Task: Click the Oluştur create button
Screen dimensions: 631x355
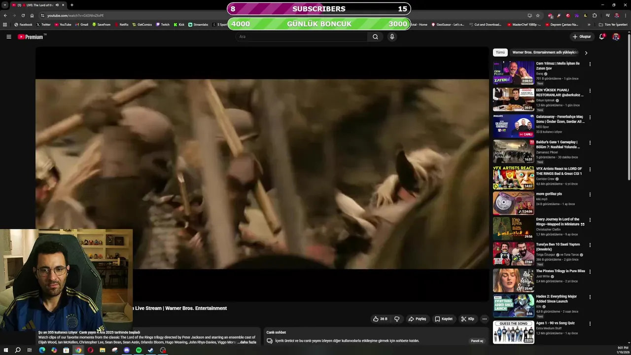Action: 582,36
